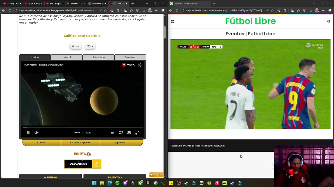Viewport: 334px width, 187px height.
Task: Open Spotify from the taskbar
Action: click(117, 183)
